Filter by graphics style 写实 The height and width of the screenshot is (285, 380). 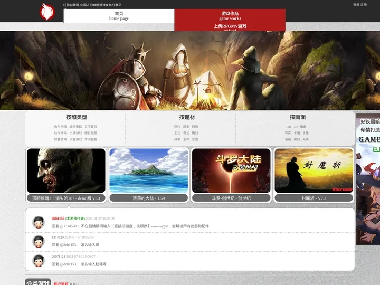click(x=288, y=133)
